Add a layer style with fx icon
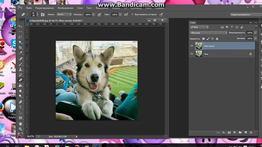 (x=224, y=132)
